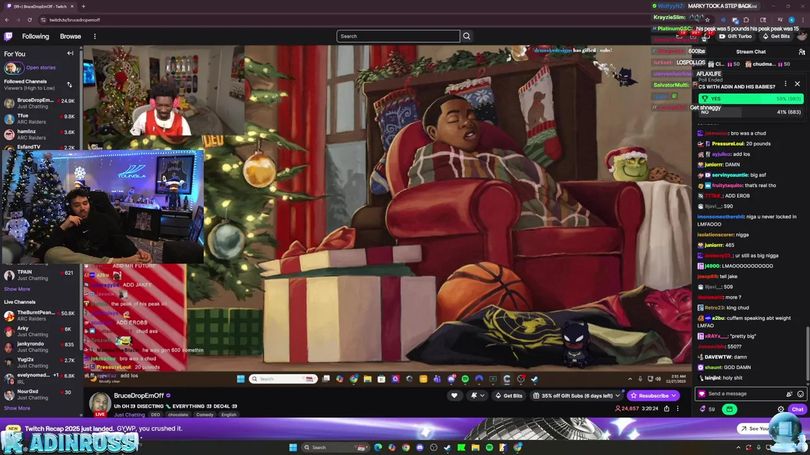Select the English tag
This screenshot has height=455, width=810.
coord(228,415)
